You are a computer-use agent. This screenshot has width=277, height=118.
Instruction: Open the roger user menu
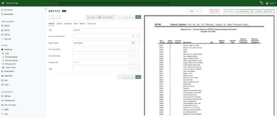click(271, 3)
